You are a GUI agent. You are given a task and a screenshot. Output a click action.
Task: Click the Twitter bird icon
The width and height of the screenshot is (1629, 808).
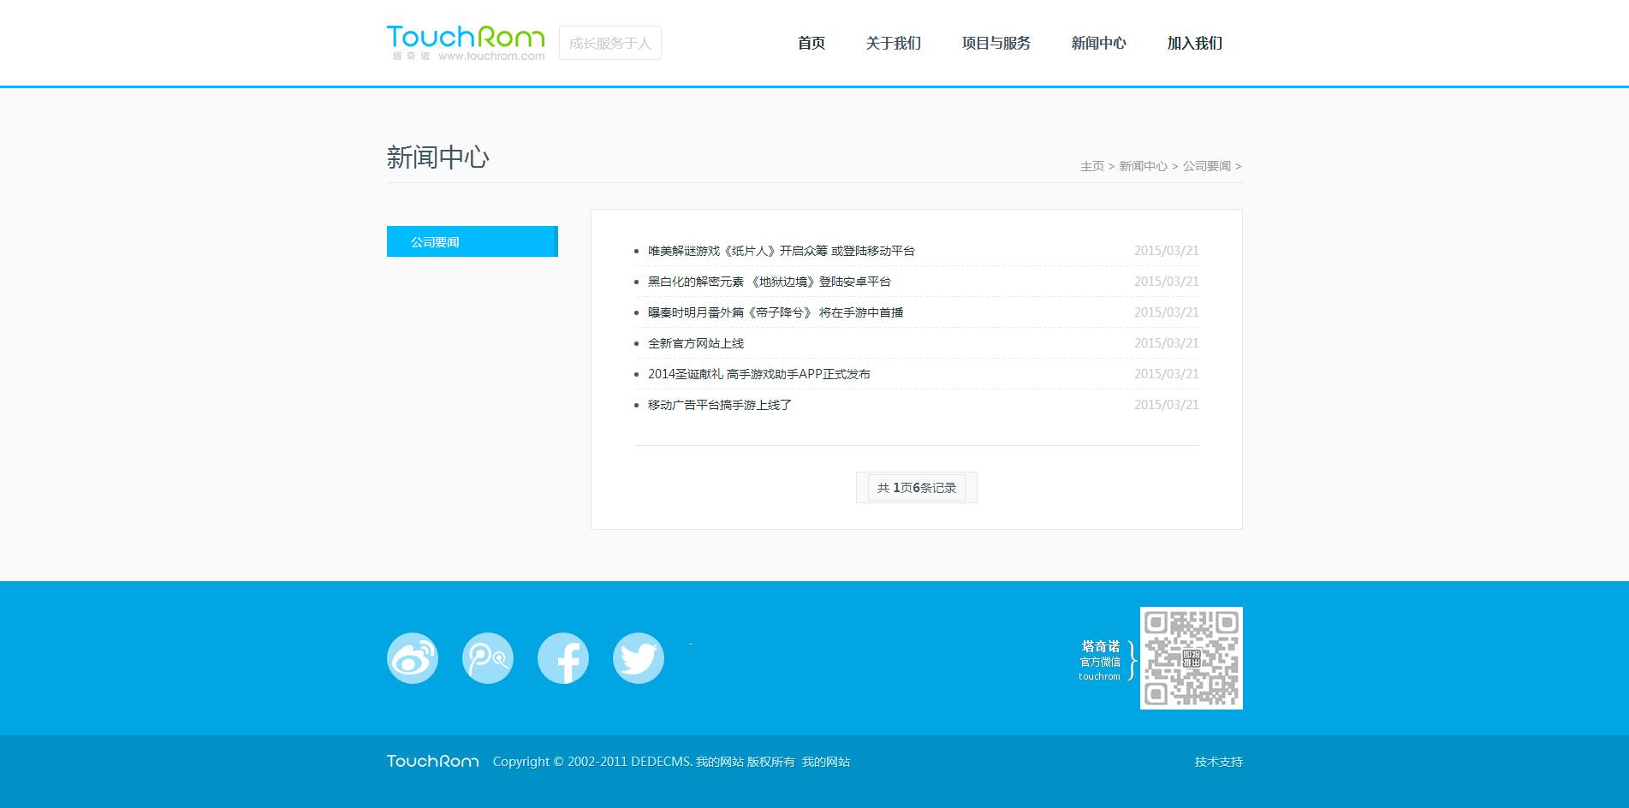(x=638, y=658)
